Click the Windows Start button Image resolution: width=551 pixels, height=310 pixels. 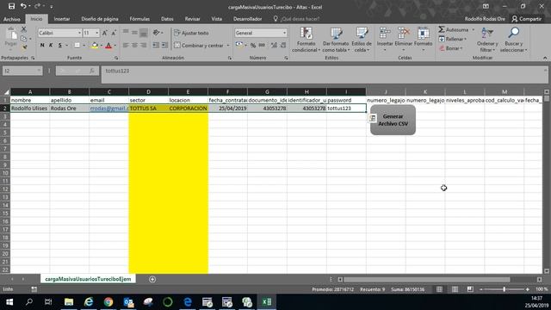[9, 302]
